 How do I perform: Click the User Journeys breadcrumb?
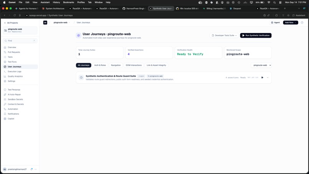pos(83,23)
